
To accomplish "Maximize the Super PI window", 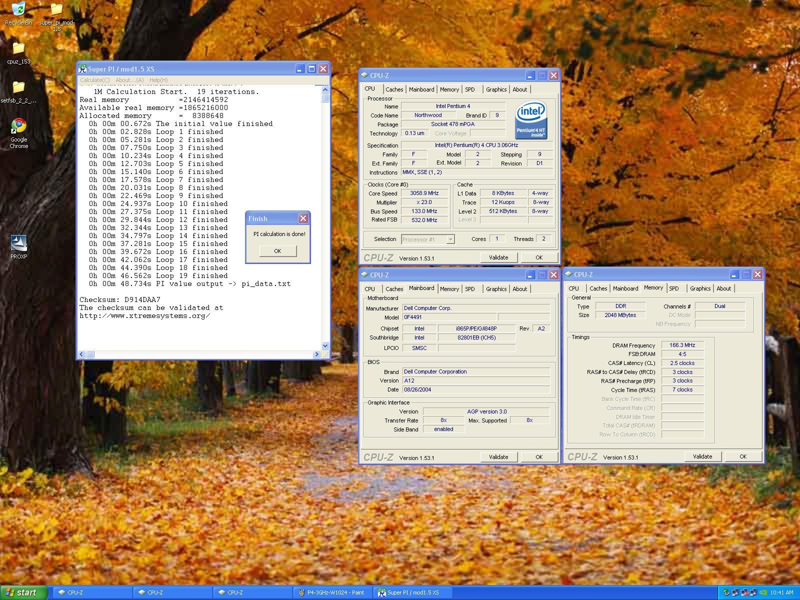I will pyautogui.click(x=311, y=69).
